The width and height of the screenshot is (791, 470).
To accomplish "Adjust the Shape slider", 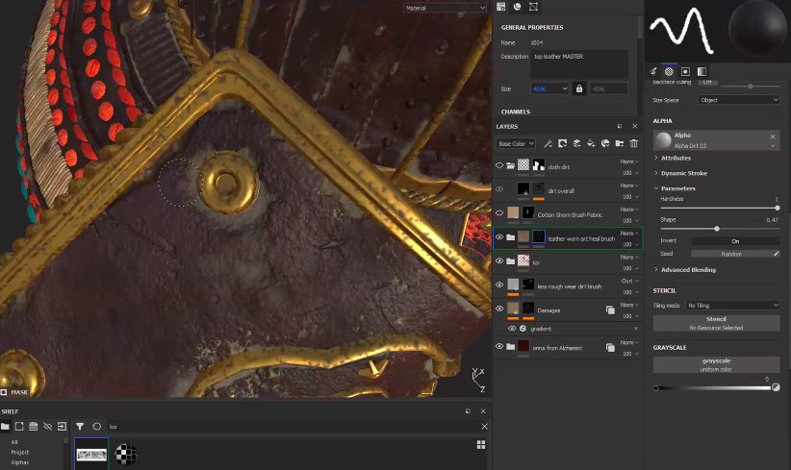I will click(720, 229).
